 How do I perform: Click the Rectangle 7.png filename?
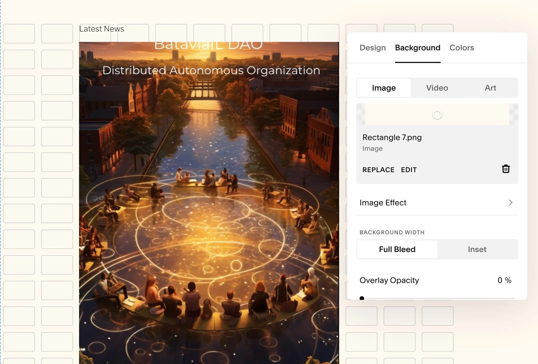click(x=392, y=137)
